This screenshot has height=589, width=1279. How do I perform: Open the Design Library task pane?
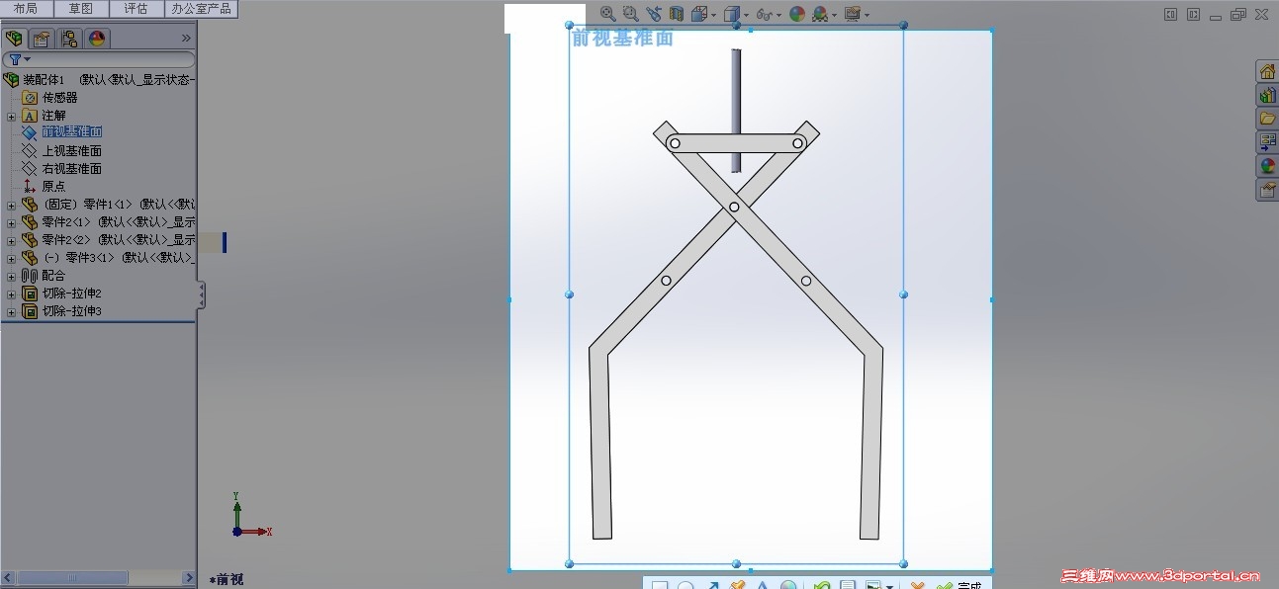click(x=1266, y=95)
